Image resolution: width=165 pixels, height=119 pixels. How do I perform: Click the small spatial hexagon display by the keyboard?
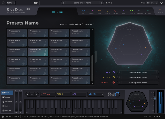tap(137, 101)
